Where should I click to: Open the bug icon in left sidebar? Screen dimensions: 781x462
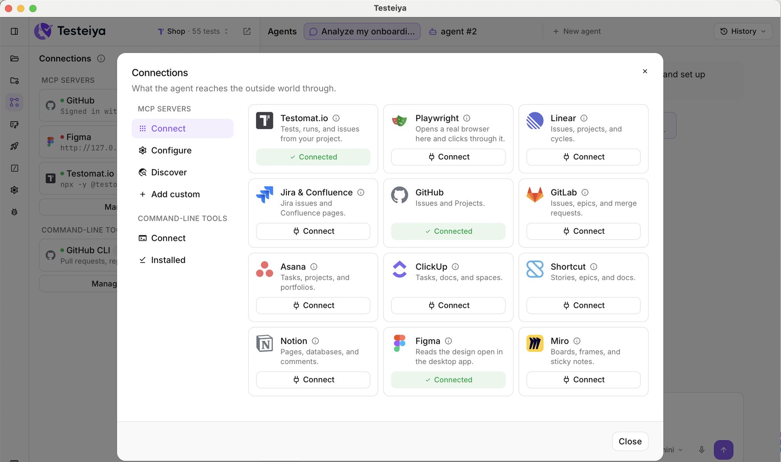(14, 212)
